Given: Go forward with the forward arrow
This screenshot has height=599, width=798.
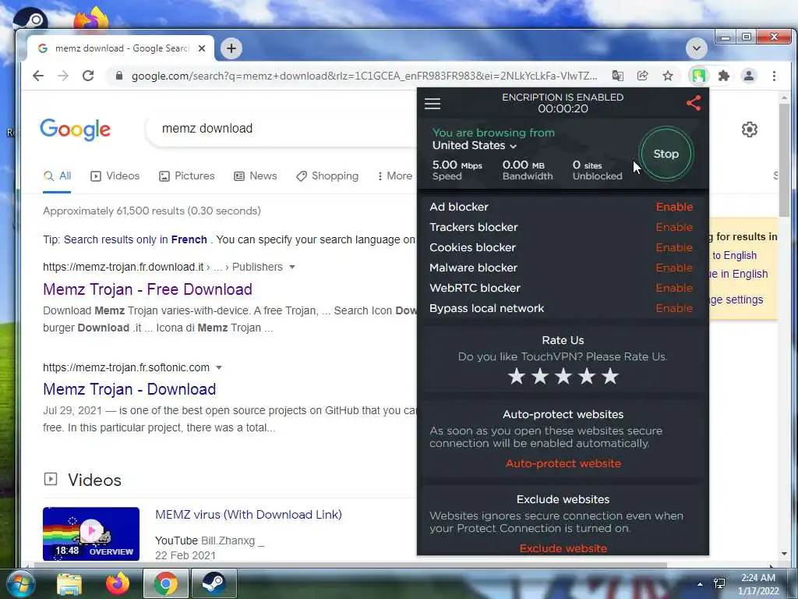Looking at the screenshot, I should tap(63, 76).
